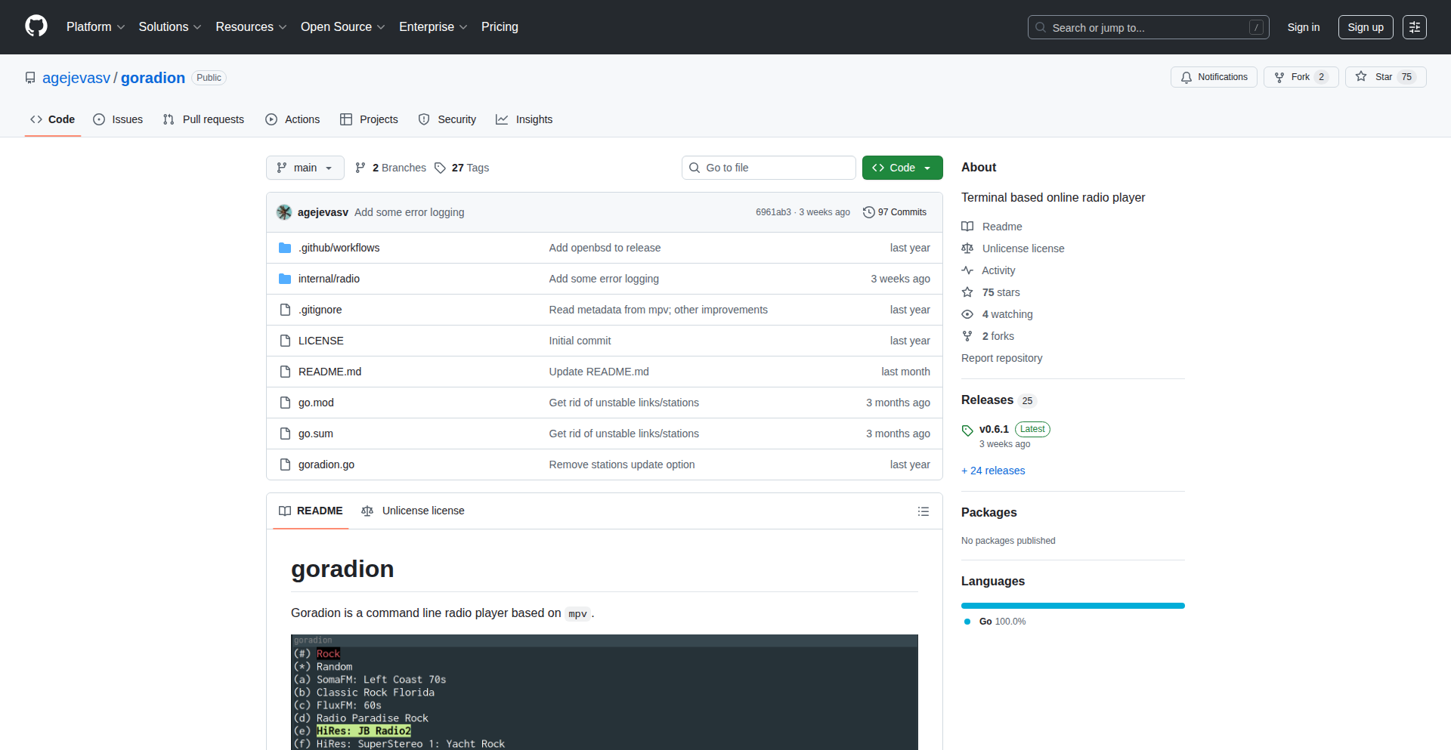Click the .github/workflows folder icon
Viewport: 1451px width, 750px height.
point(285,248)
